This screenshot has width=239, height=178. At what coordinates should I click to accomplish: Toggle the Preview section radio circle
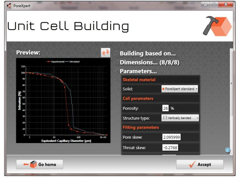click(x=14, y=52)
